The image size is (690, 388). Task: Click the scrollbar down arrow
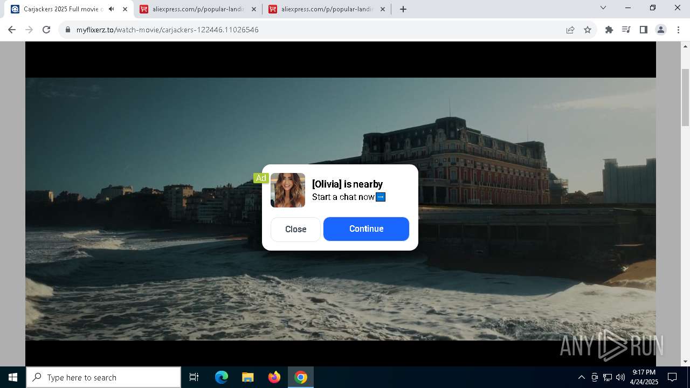[685, 361]
